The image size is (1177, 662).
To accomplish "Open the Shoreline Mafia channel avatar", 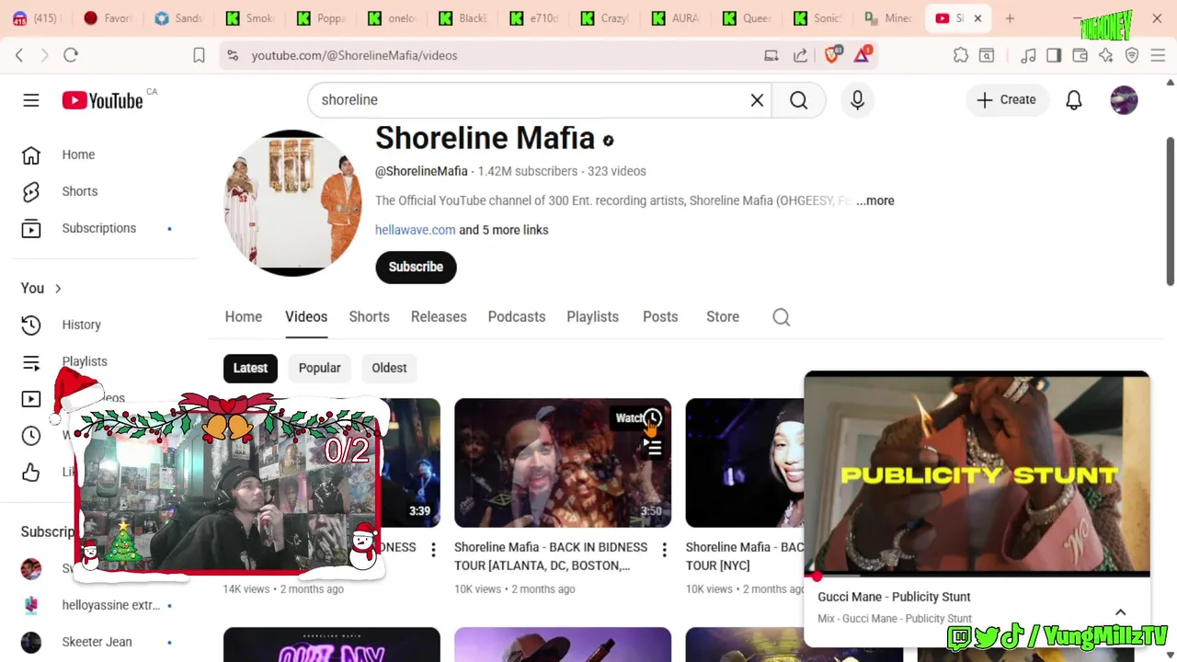I will (292, 202).
